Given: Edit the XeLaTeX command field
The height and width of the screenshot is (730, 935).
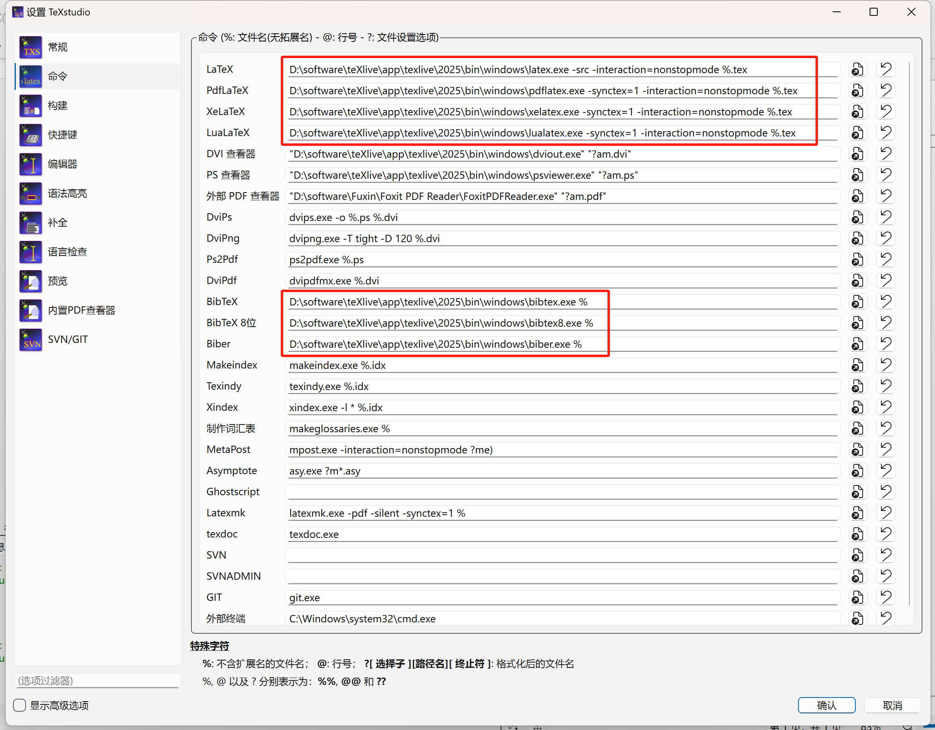Looking at the screenshot, I should coord(562,112).
